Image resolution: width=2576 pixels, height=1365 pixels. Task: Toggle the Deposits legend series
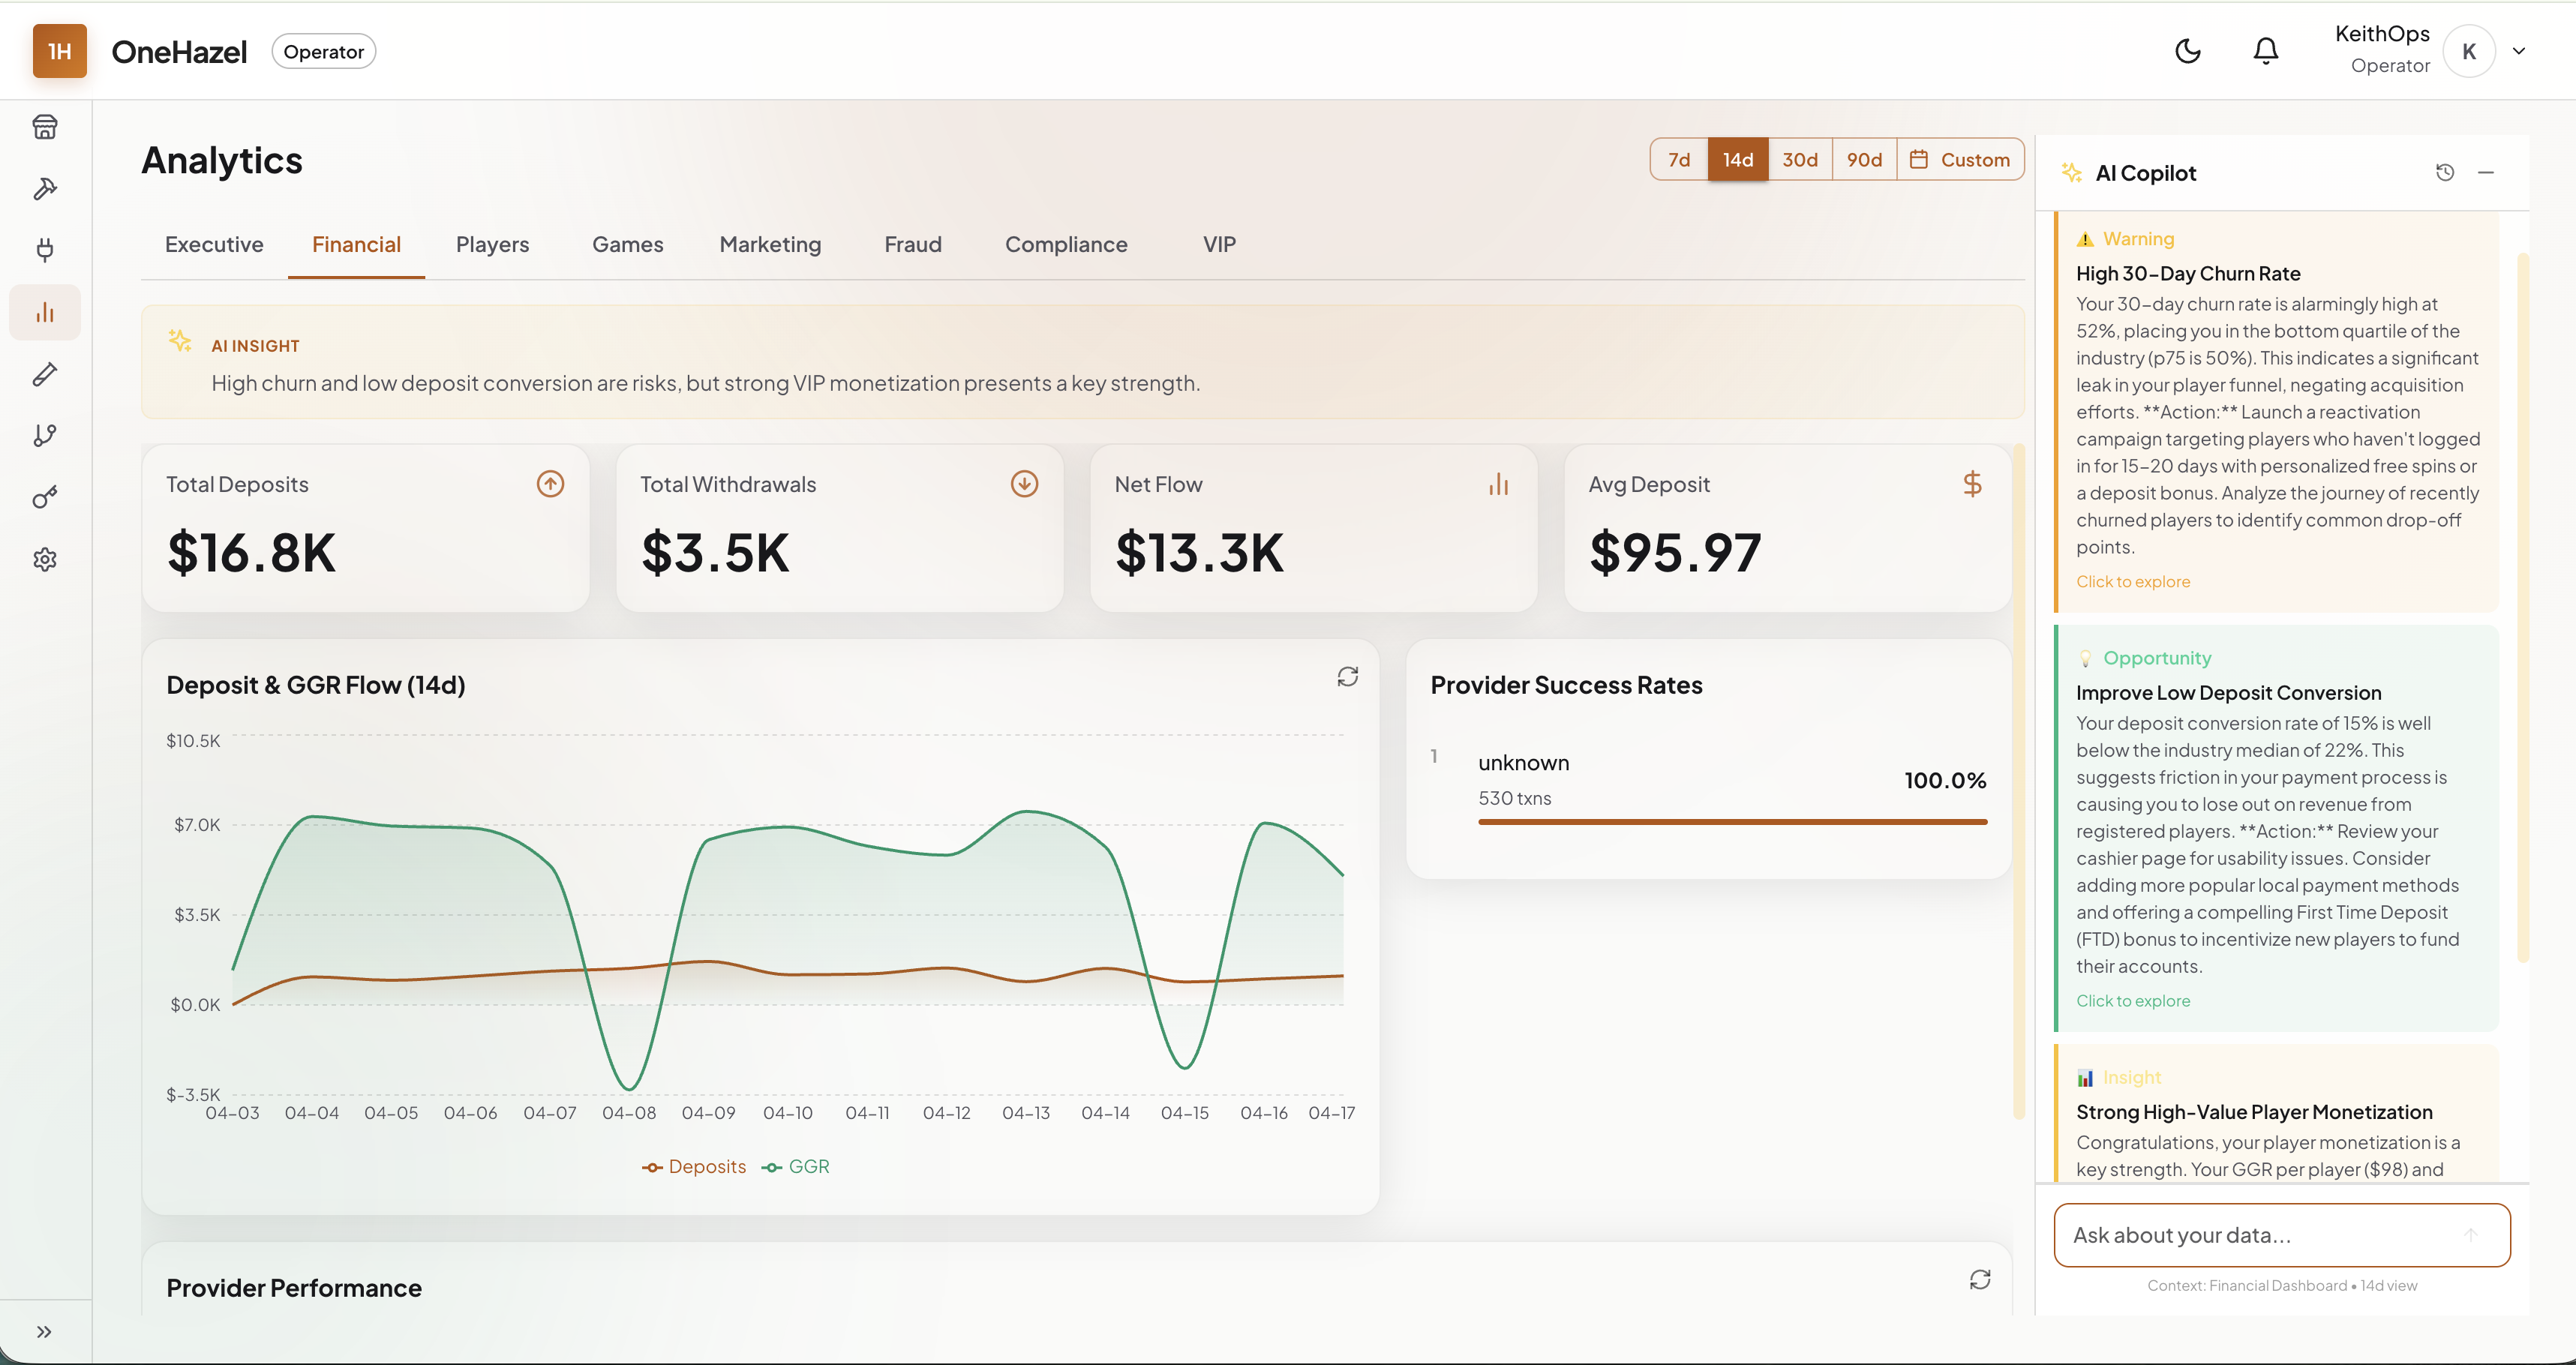point(694,1167)
